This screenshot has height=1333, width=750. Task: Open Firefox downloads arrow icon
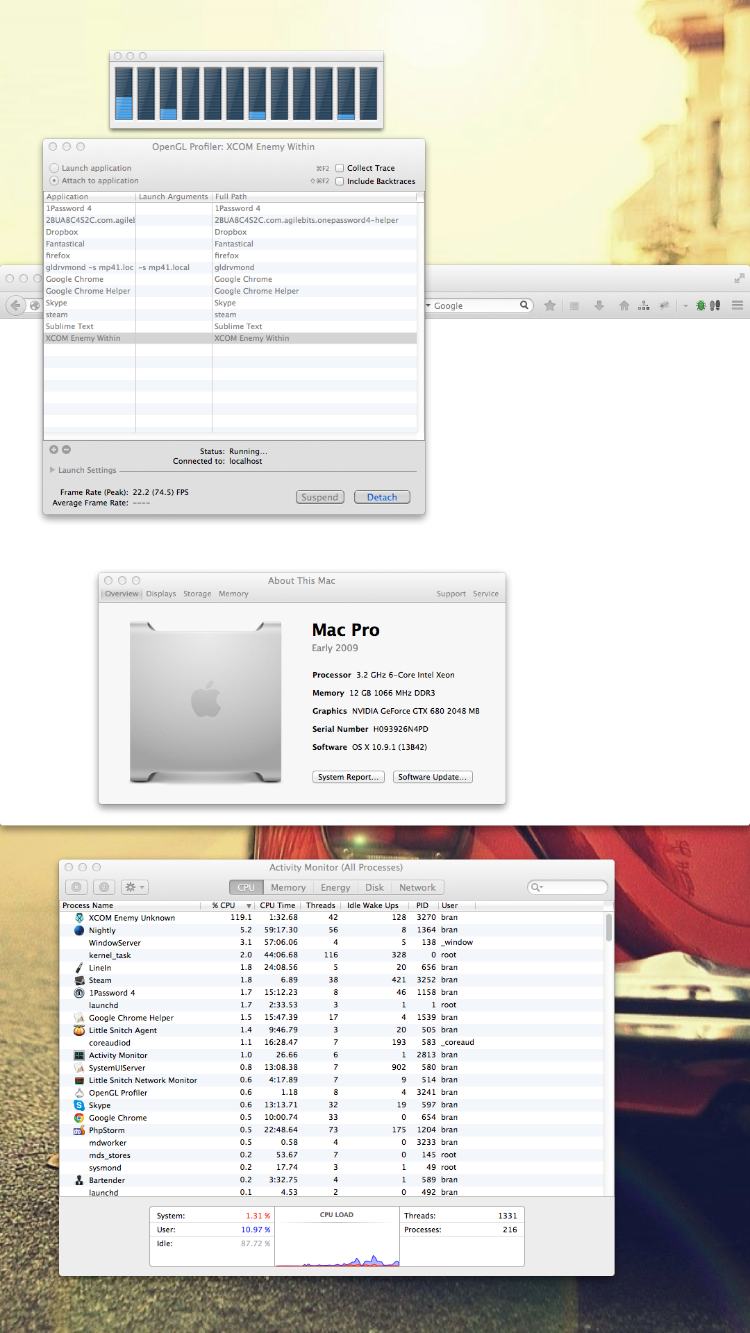point(599,305)
